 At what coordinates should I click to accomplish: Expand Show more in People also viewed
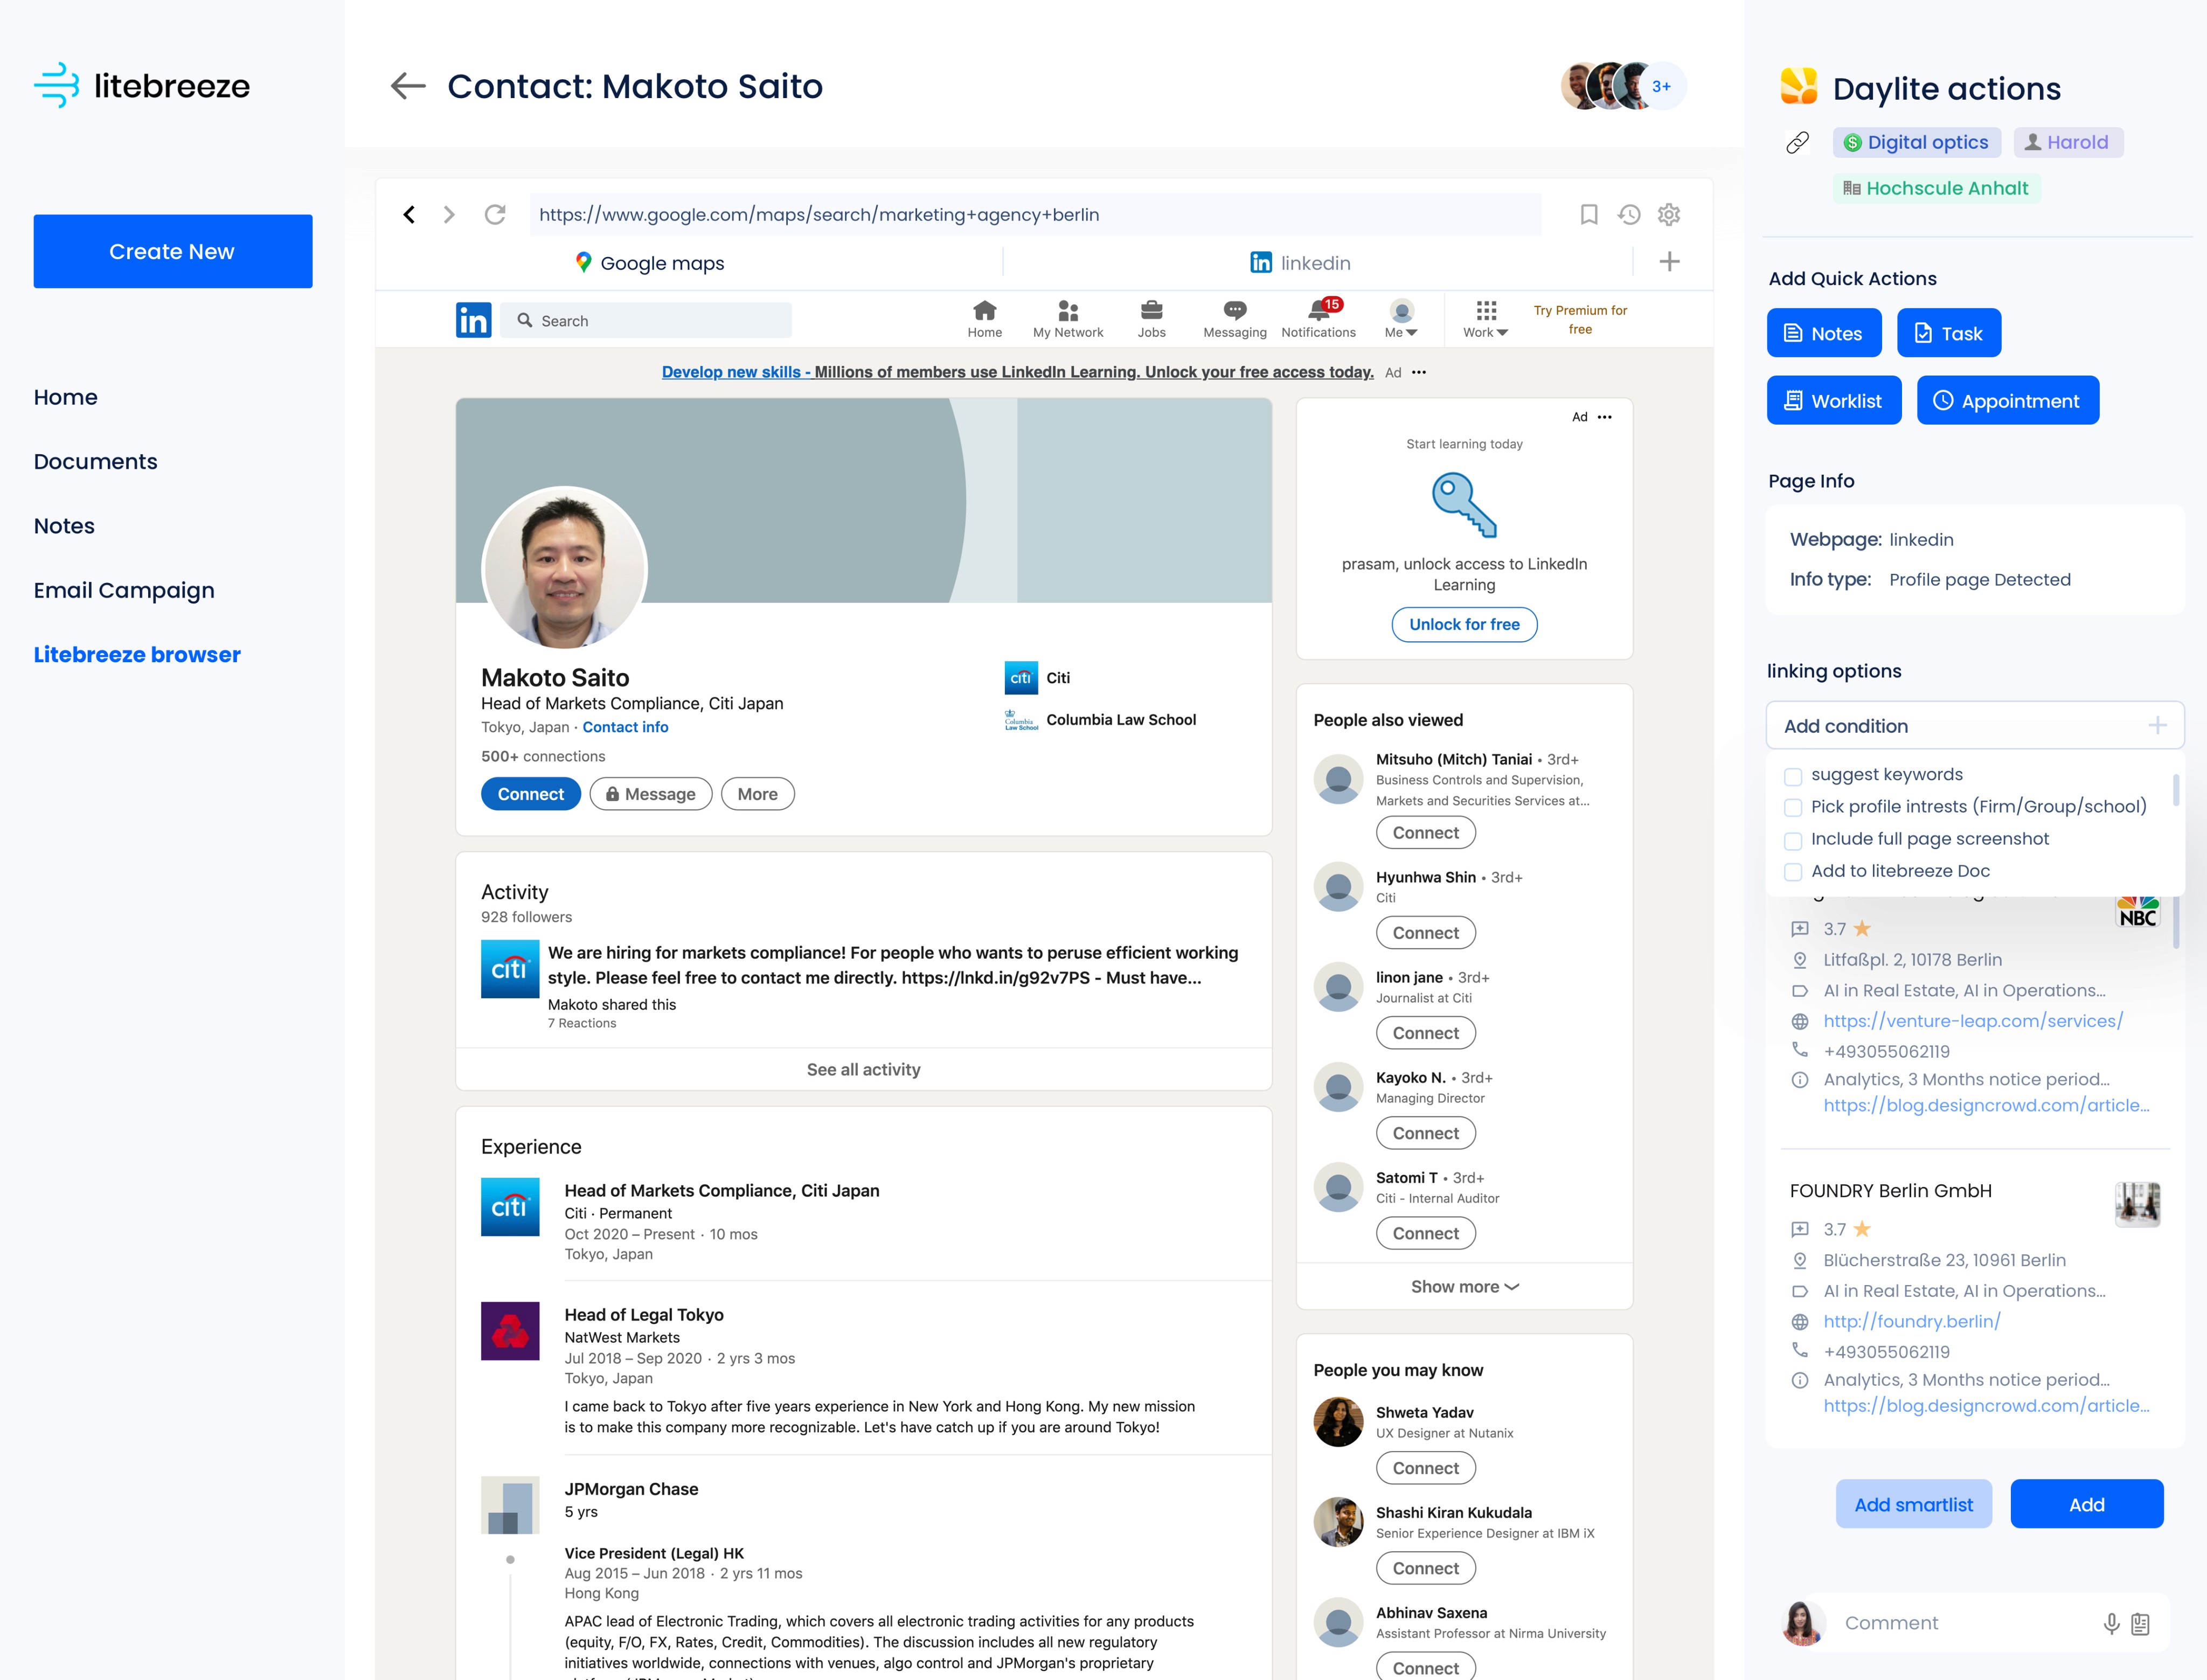point(1464,1287)
